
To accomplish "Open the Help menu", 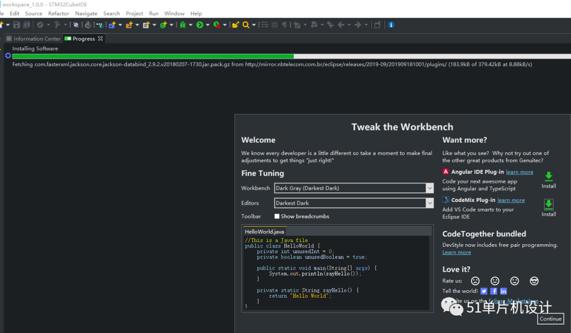I will coord(196,13).
